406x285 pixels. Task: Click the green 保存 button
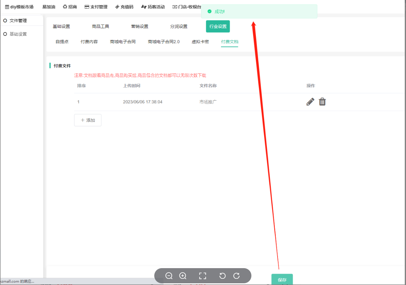[x=282, y=279]
